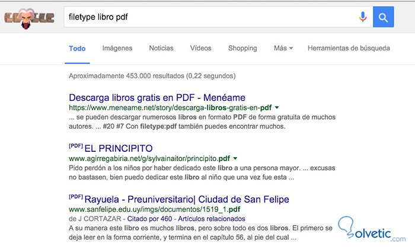Expand dropdown arrow beside principito.pdf URL

click(235, 158)
